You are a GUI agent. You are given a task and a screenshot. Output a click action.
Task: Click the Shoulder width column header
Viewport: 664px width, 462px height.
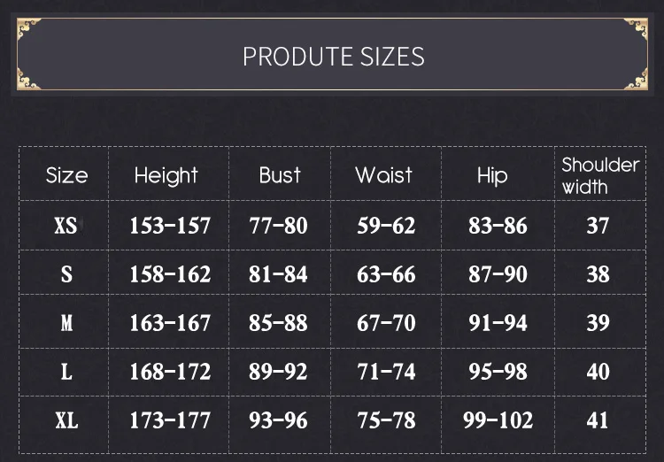(599, 175)
